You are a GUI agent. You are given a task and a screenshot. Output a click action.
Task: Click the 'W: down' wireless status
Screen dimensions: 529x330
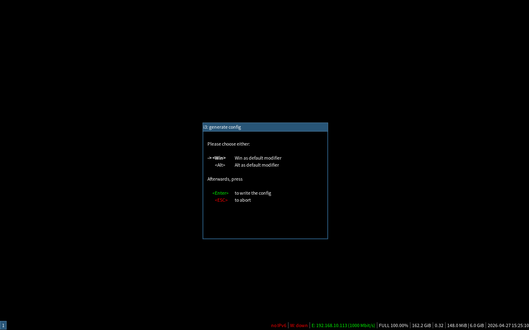pos(299,325)
